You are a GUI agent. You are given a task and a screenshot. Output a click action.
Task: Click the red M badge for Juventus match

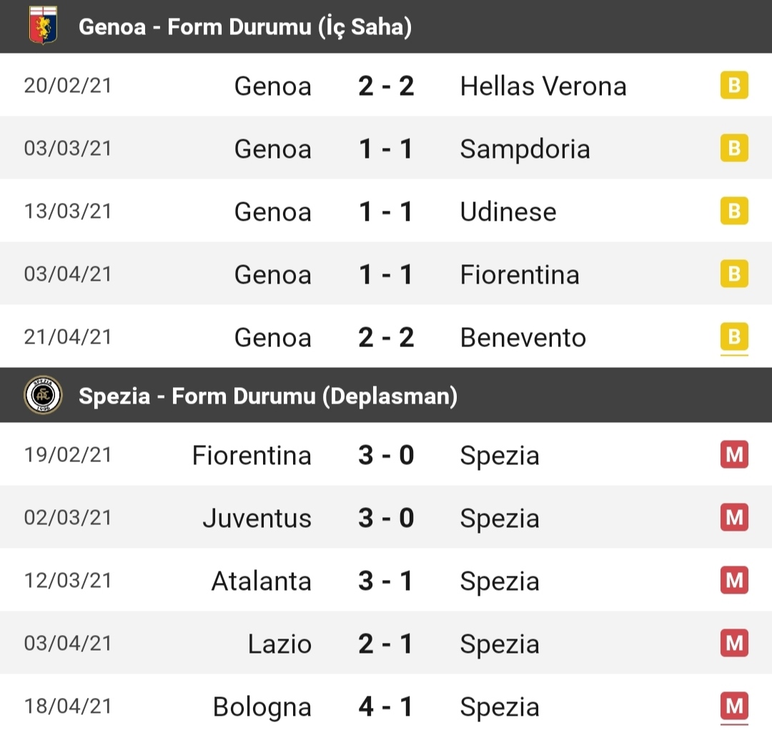pyautogui.click(x=734, y=517)
